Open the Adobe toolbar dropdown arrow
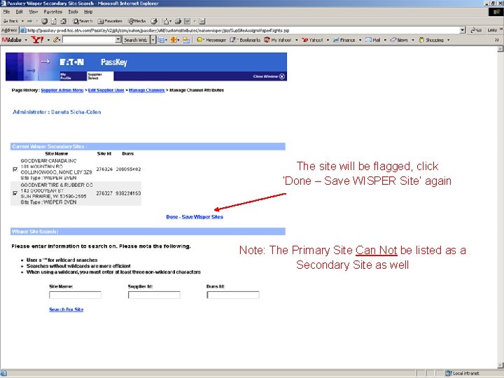Image resolution: width=504 pixels, height=378 pixels. click(26, 40)
